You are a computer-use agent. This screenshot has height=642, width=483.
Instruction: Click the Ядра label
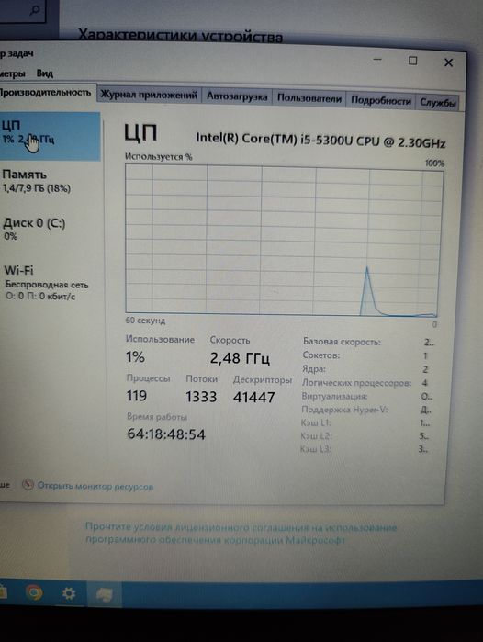(x=314, y=369)
